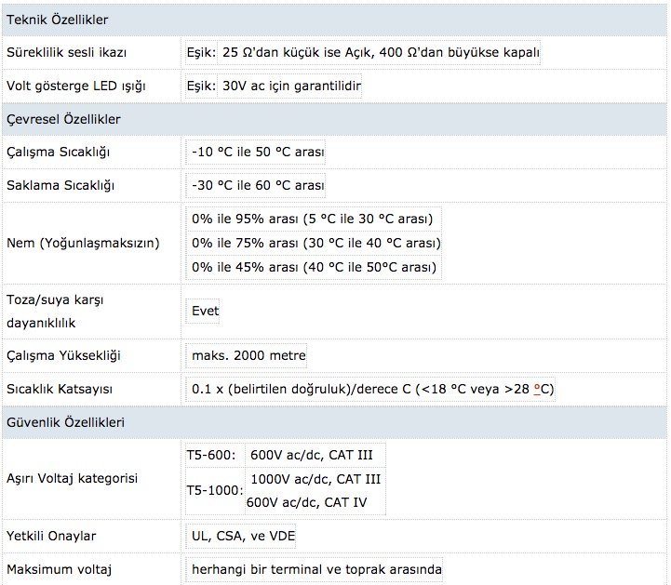Click the maks. 2000 metre value
Screen dimensions: 671x585
point(248,355)
